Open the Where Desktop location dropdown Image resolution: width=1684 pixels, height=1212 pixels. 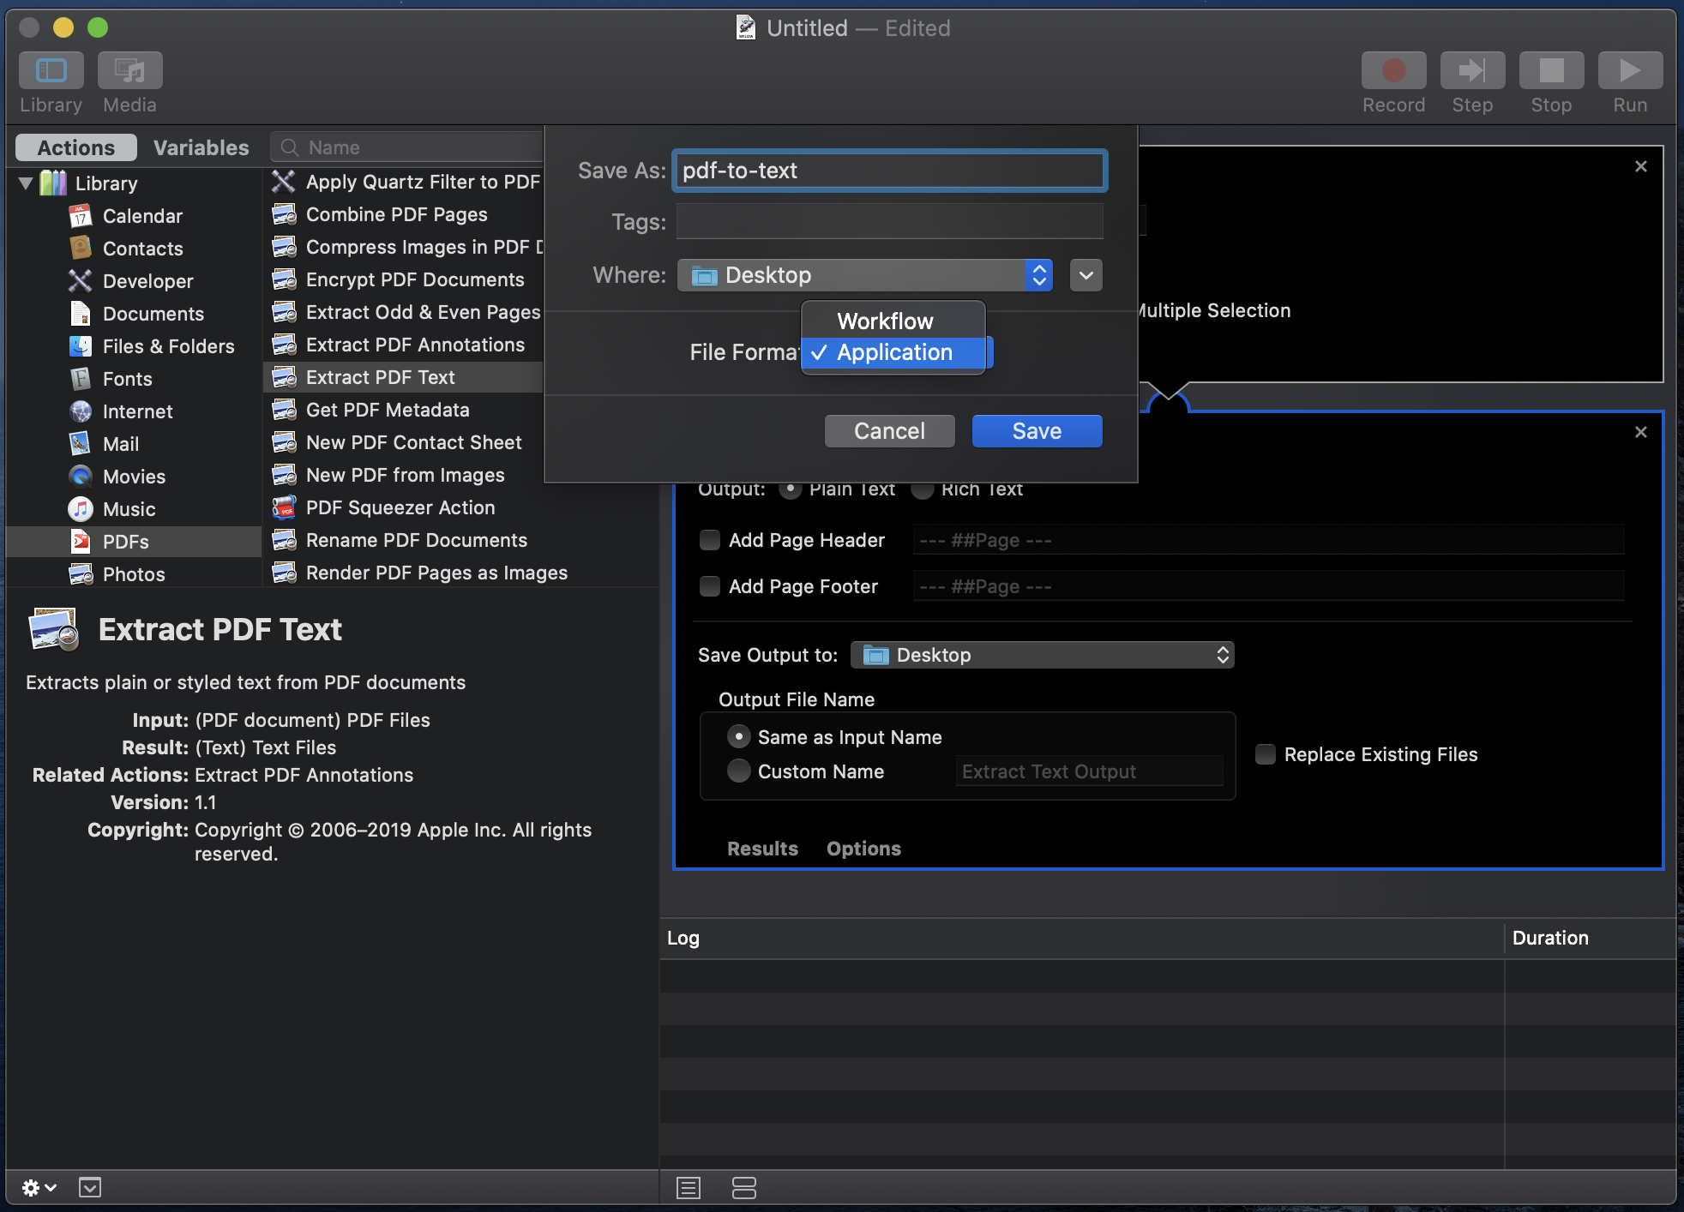[x=864, y=275]
